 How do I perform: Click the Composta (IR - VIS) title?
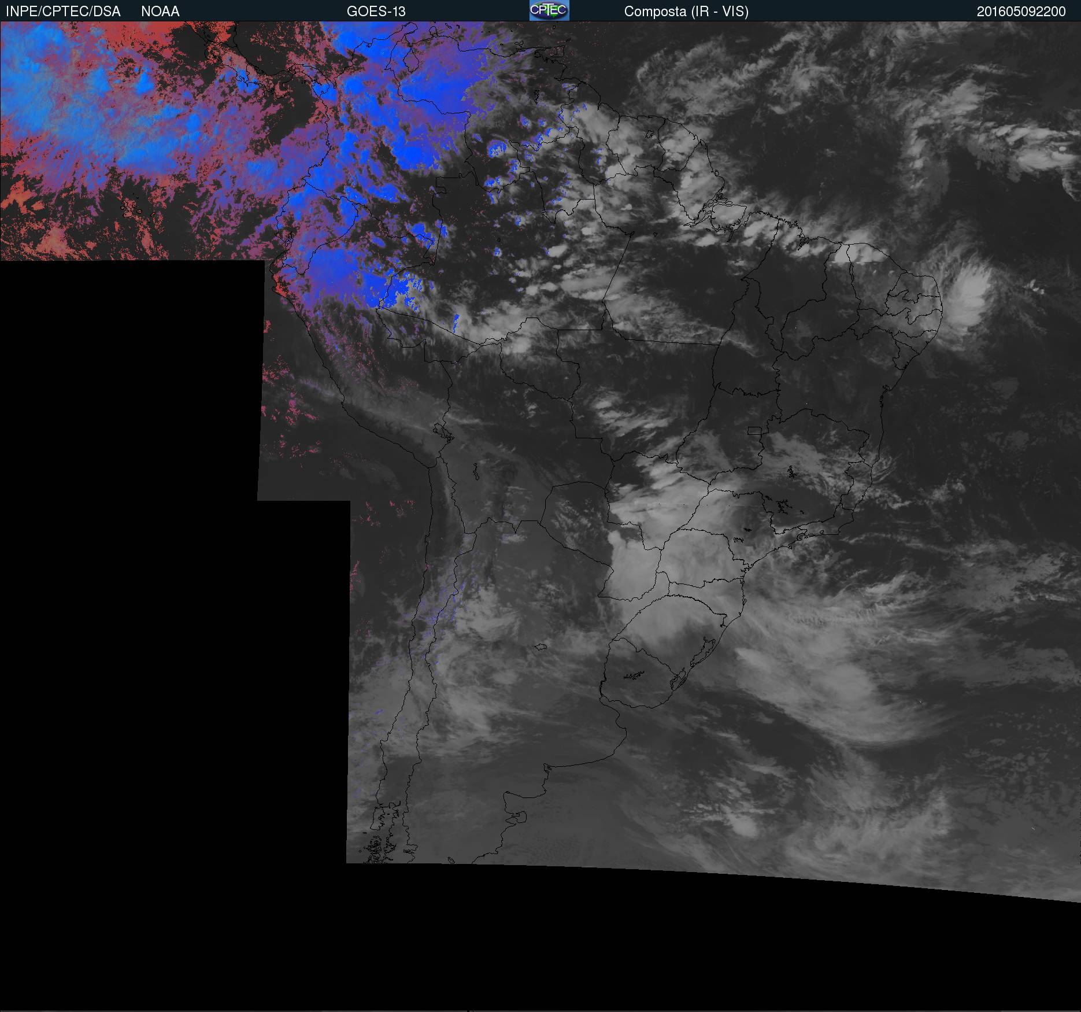tap(686, 11)
